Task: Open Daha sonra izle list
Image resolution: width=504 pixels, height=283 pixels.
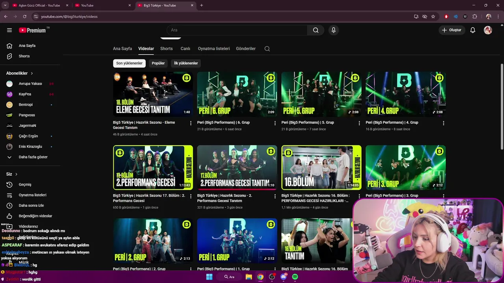Action: click(x=31, y=206)
